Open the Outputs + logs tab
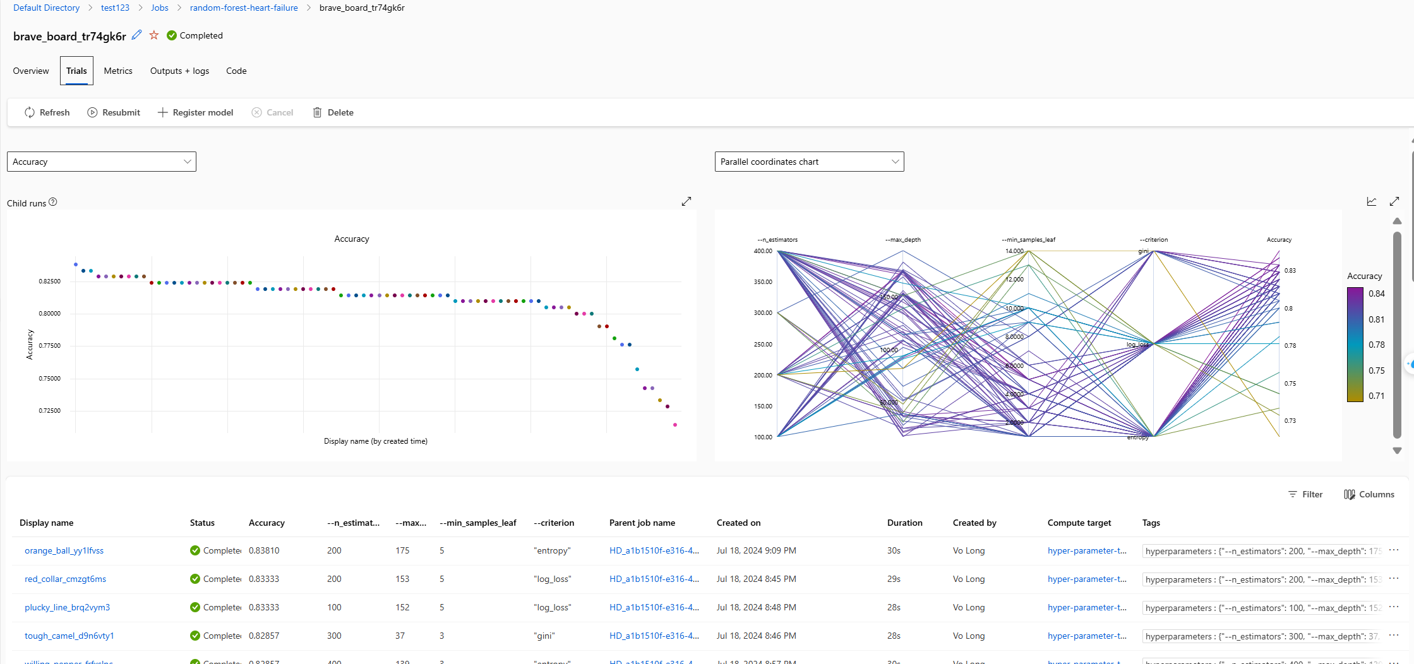Viewport: 1414px width, 664px height. tap(179, 71)
